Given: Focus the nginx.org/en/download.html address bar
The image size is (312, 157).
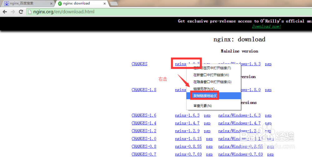Looking at the screenshot, I should pyautogui.click(x=169, y=12).
